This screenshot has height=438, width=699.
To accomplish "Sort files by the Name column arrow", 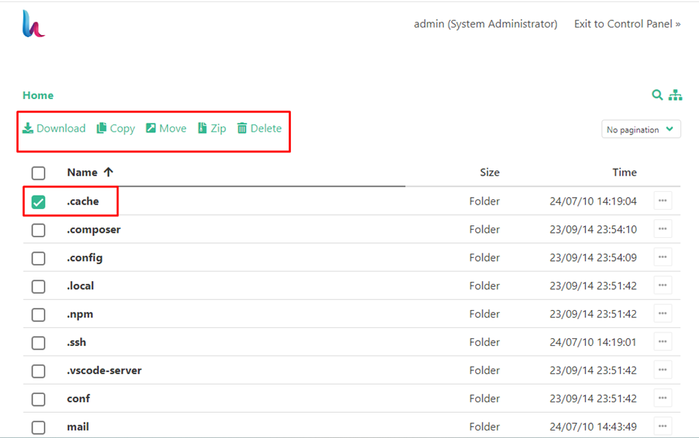I will [x=109, y=172].
